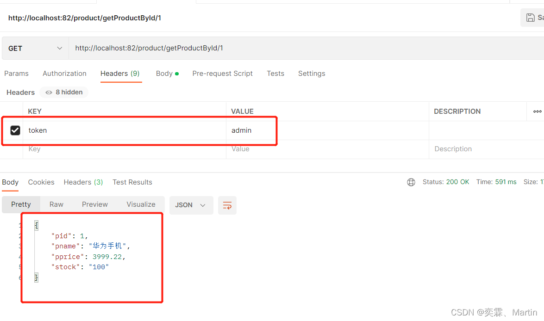
Task: Click the request URL input field
Action: (x=278, y=49)
